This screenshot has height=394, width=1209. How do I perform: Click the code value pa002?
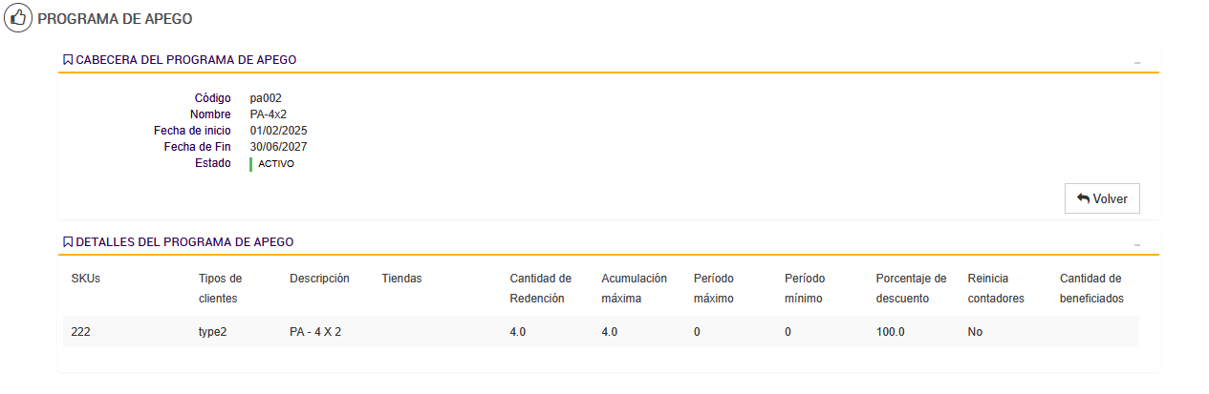266,98
